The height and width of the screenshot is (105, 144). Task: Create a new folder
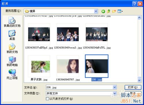tap(114, 11)
